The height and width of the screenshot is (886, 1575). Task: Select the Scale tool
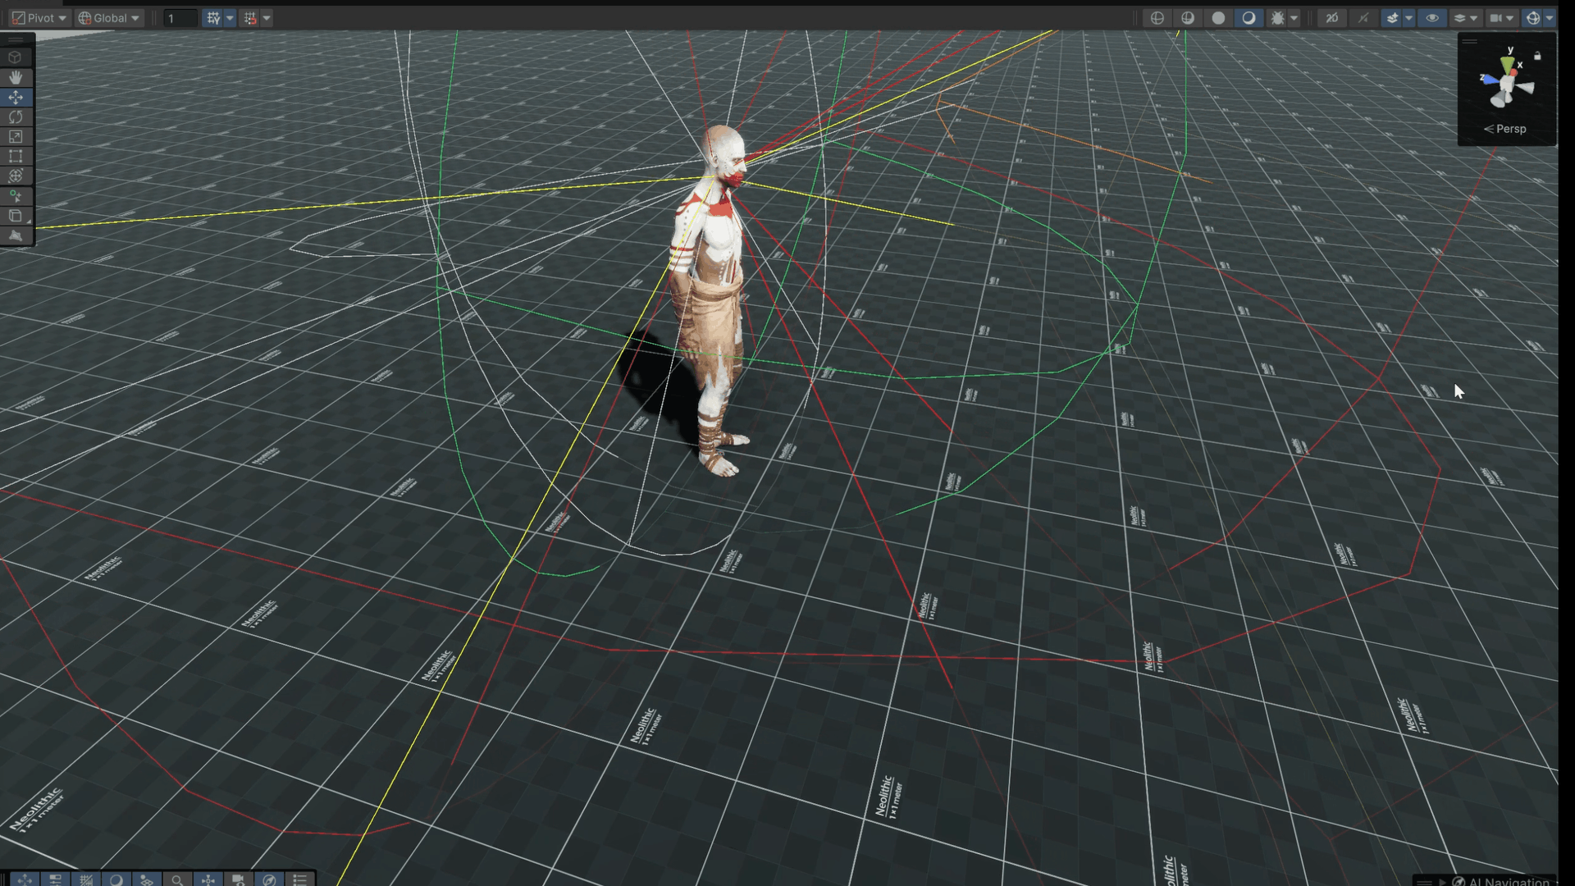[16, 136]
